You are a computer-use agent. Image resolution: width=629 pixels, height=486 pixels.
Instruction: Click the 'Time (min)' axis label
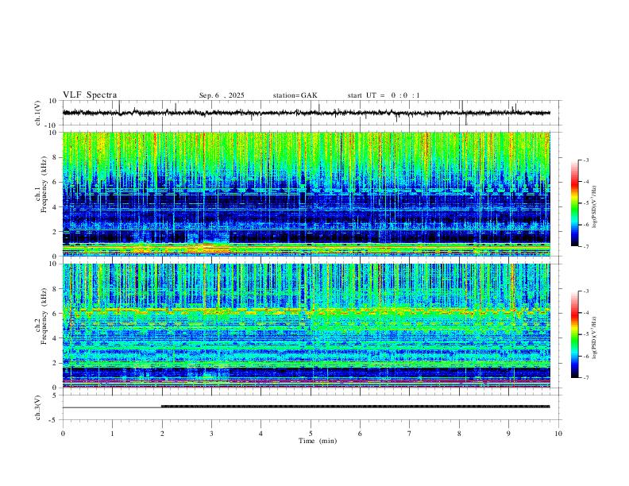(318, 441)
